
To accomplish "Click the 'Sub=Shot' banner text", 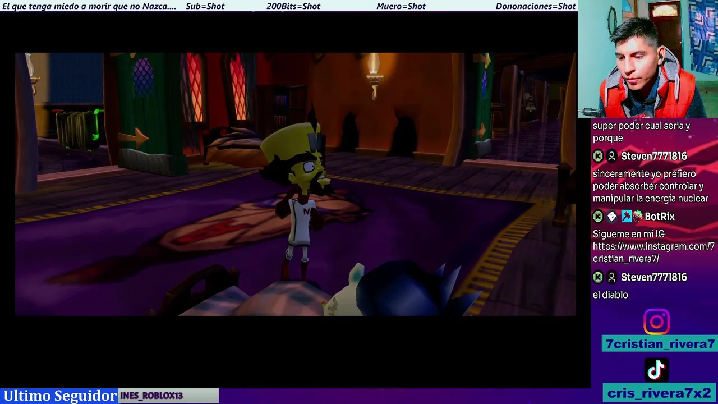I will 205,6.
